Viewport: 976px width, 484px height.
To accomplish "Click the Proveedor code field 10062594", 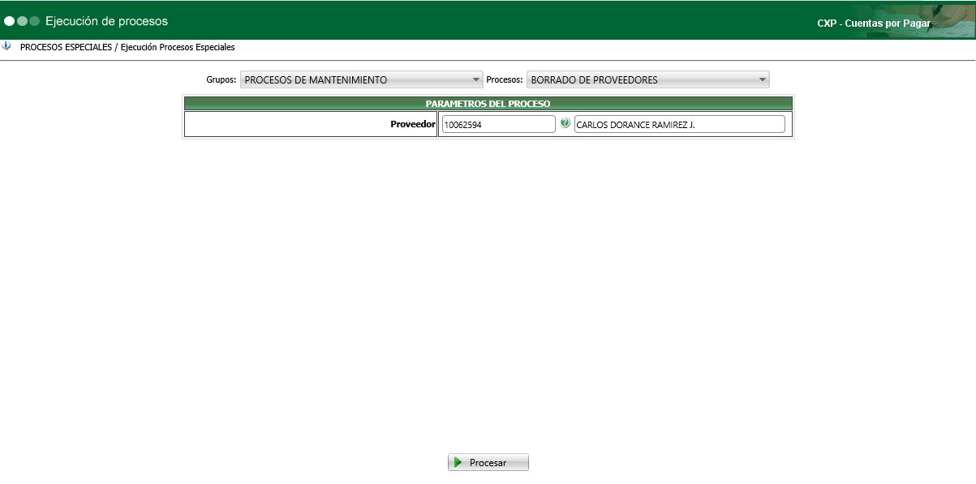I will click(x=498, y=124).
